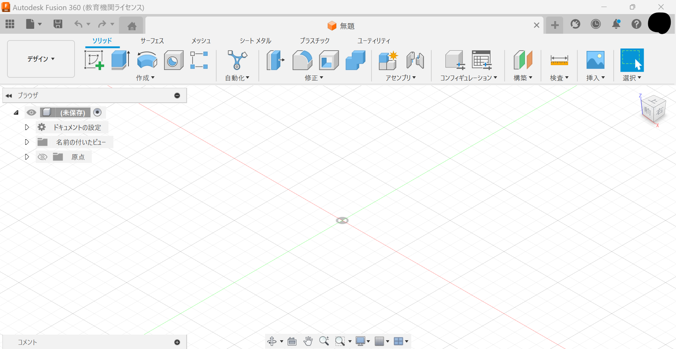Select the Pan hand tool
Screen dimensions: 676x349
[308, 341]
